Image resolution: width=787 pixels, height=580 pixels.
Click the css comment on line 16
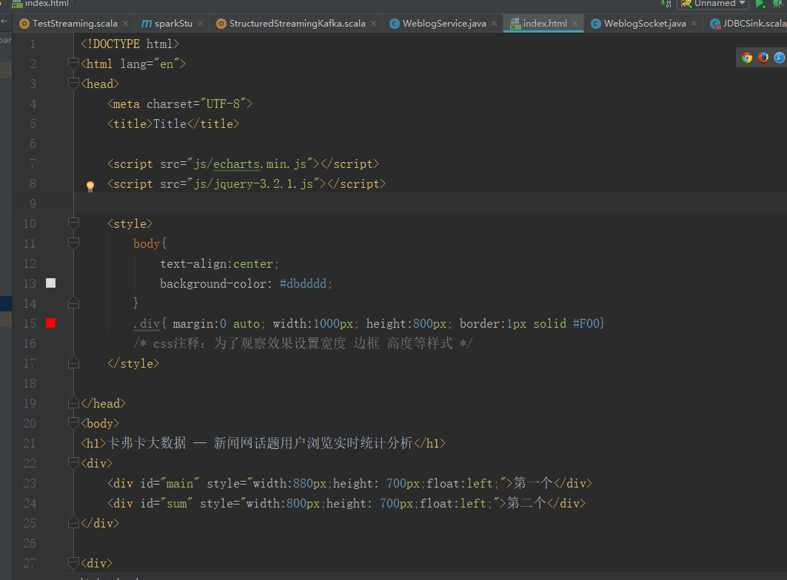[x=303, y=344]
